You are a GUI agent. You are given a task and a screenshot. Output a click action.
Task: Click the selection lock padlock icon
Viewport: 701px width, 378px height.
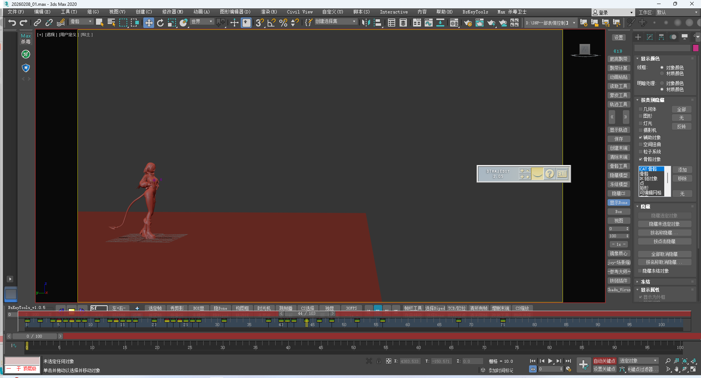pos(379,361)
